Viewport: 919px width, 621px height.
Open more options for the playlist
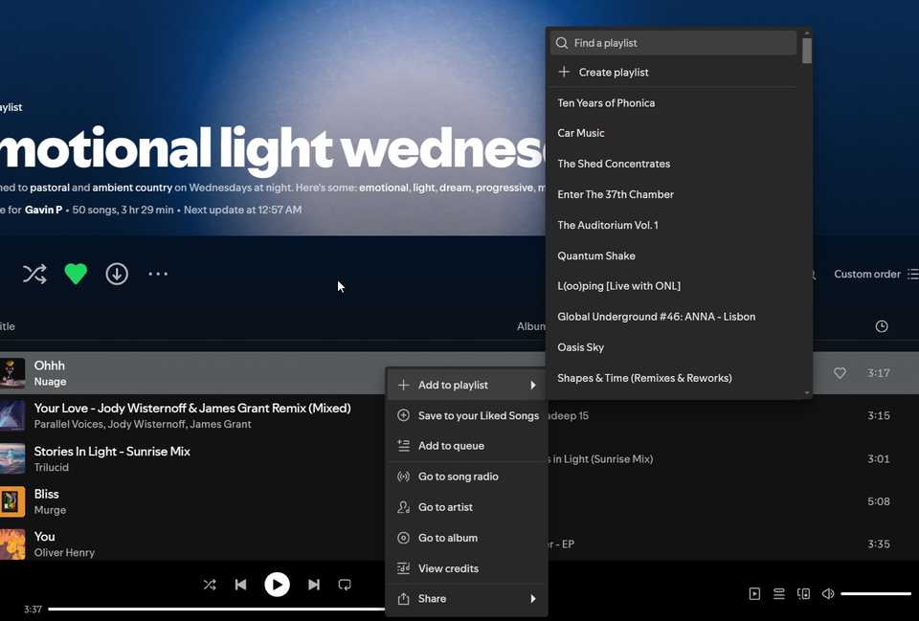(157, 274)
